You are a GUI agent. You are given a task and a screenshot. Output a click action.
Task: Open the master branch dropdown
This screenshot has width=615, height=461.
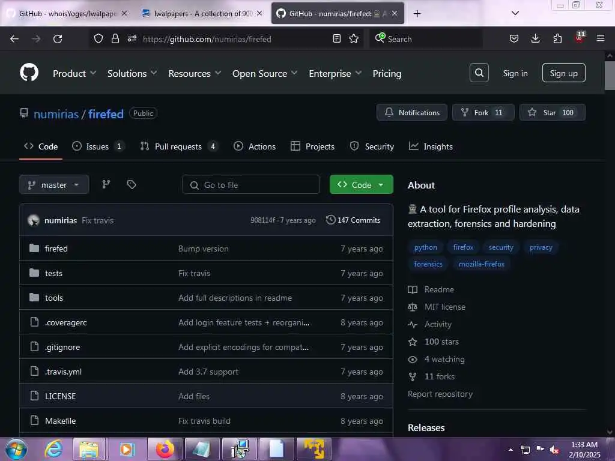pyautogui.click(x=54, y=185)
